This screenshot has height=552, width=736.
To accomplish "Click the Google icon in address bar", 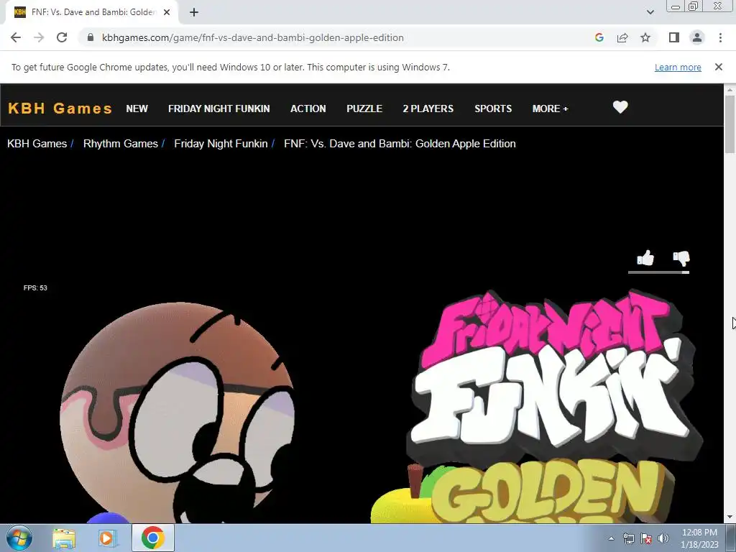I will click(x=599, y=37).
